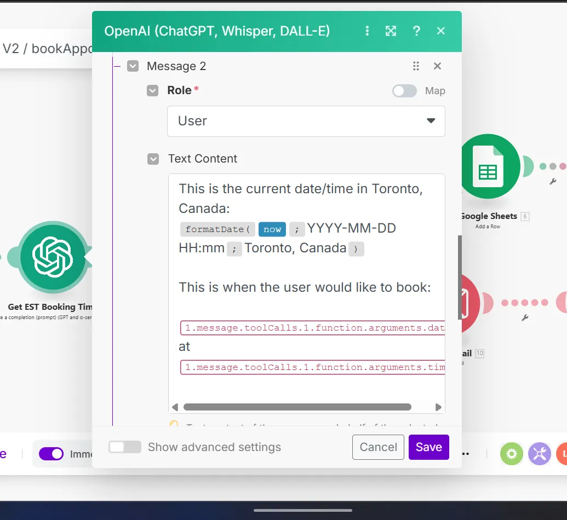
Task: Click the Save button
Action: 429,447
